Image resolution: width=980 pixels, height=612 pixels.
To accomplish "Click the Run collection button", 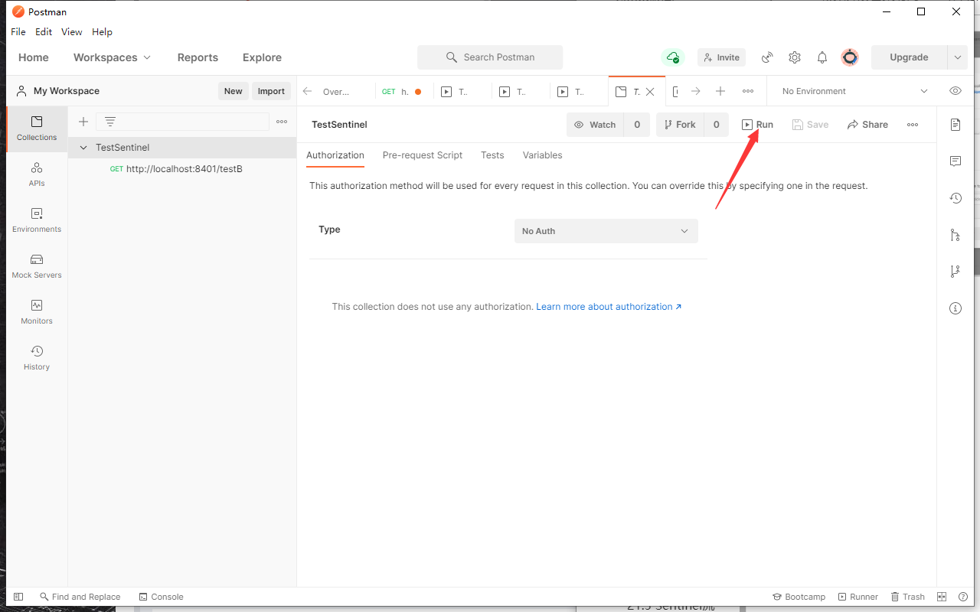I will click(x=757, y=125).
